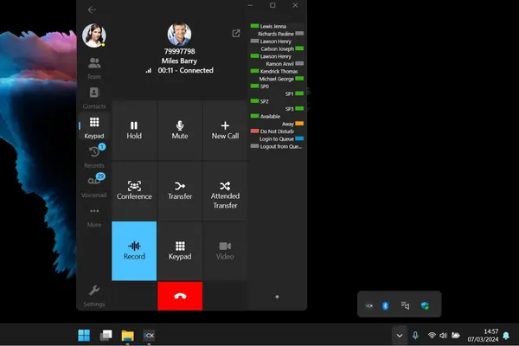The image size is (519, 346).
Task: Mute the microphone
Action: click(180, 130)
